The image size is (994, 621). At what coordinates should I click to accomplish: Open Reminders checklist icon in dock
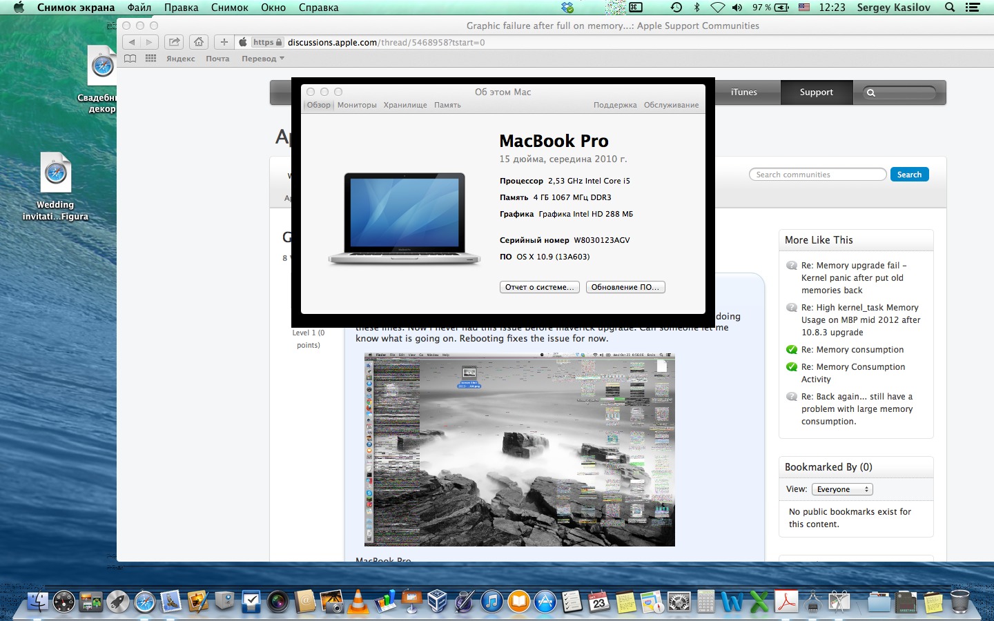572,602
